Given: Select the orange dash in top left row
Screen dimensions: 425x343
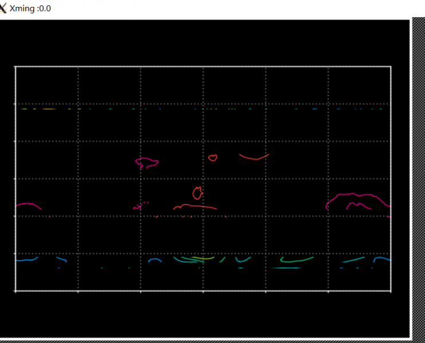Looking at the screenshot, I should pos(48,109).
